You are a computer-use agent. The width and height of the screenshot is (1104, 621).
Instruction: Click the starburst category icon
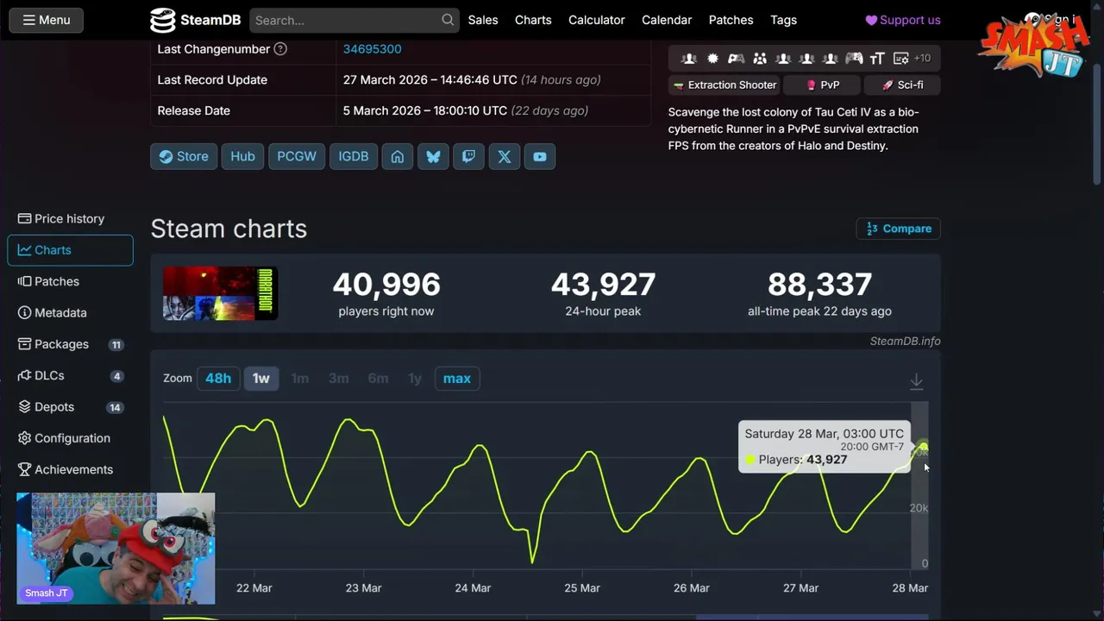point(712,59)
